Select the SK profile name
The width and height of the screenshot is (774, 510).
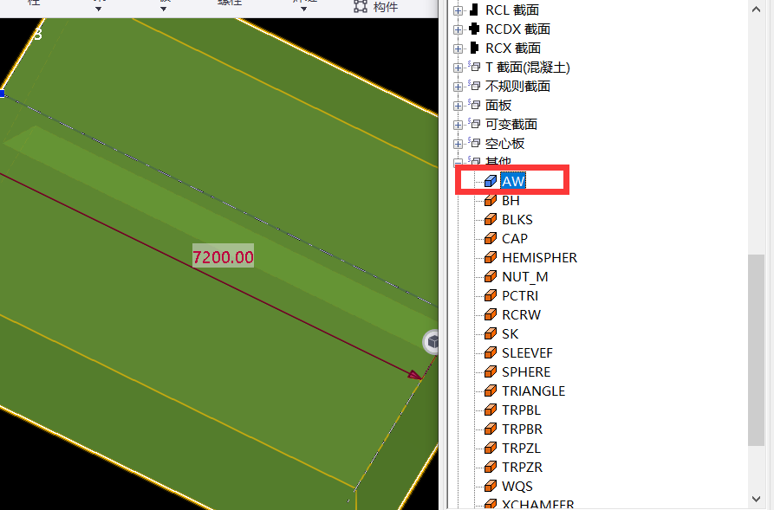(510, 334)
